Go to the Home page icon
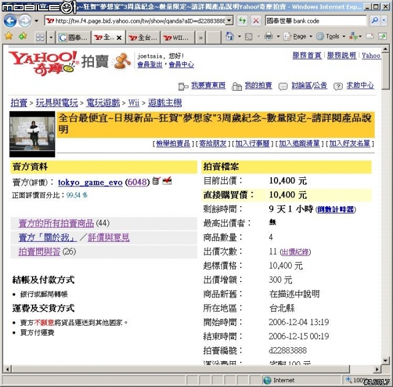Screen dimensions: 393x387 coord(229,37)
